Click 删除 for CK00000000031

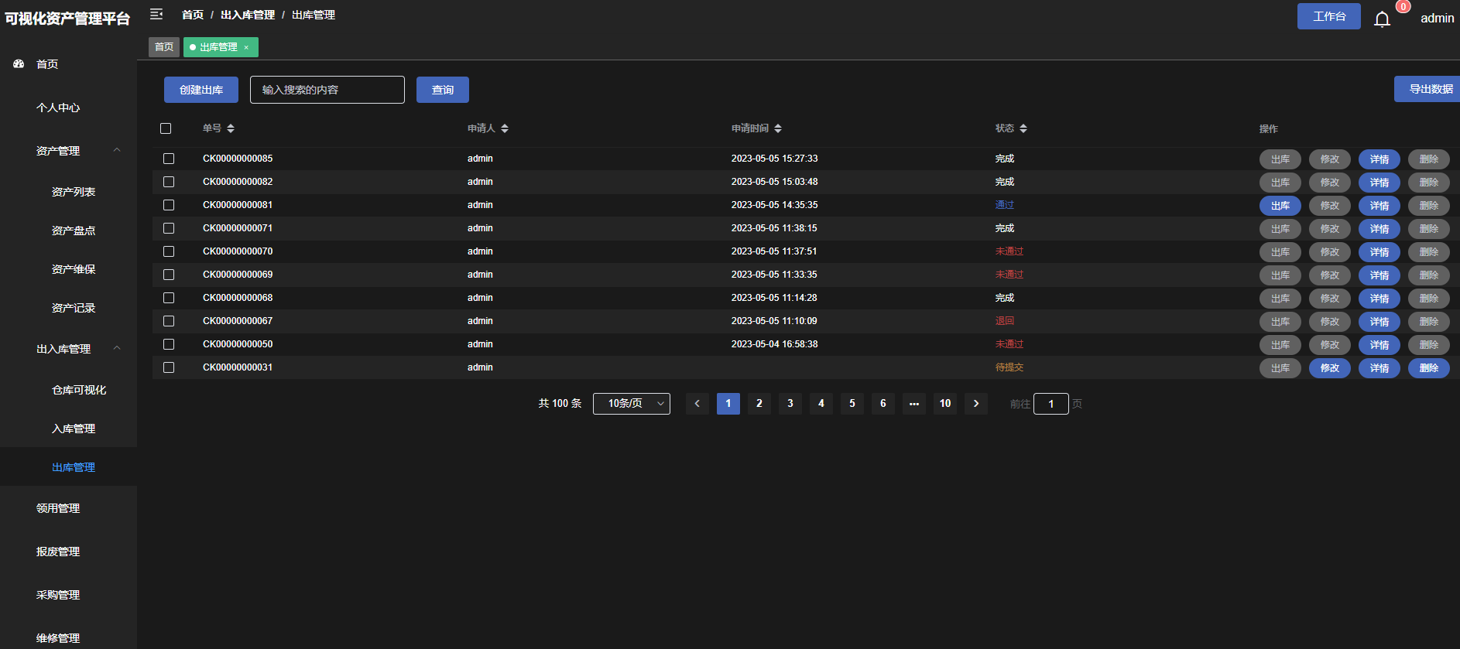1429,368
